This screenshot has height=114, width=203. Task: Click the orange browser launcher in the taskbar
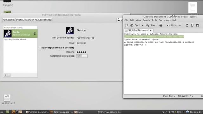13,112
